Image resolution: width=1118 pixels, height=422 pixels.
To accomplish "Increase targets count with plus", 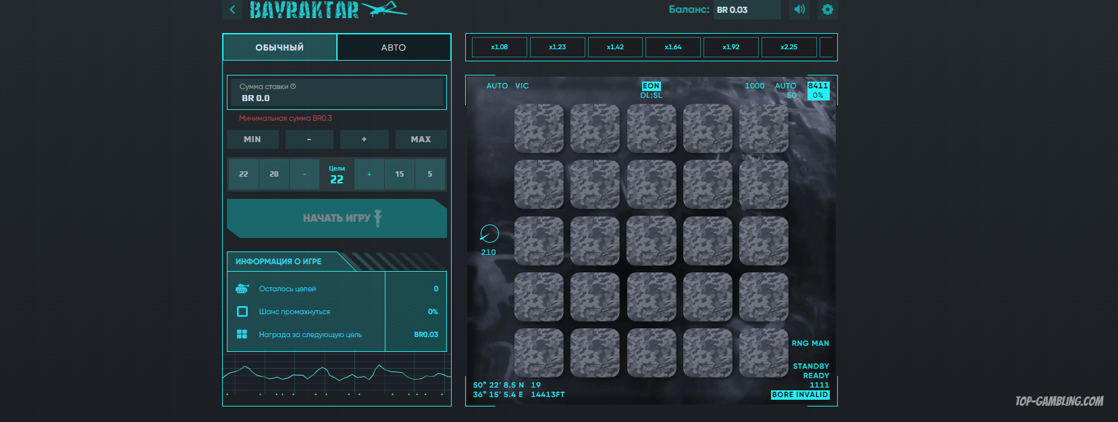I will 369,174.
